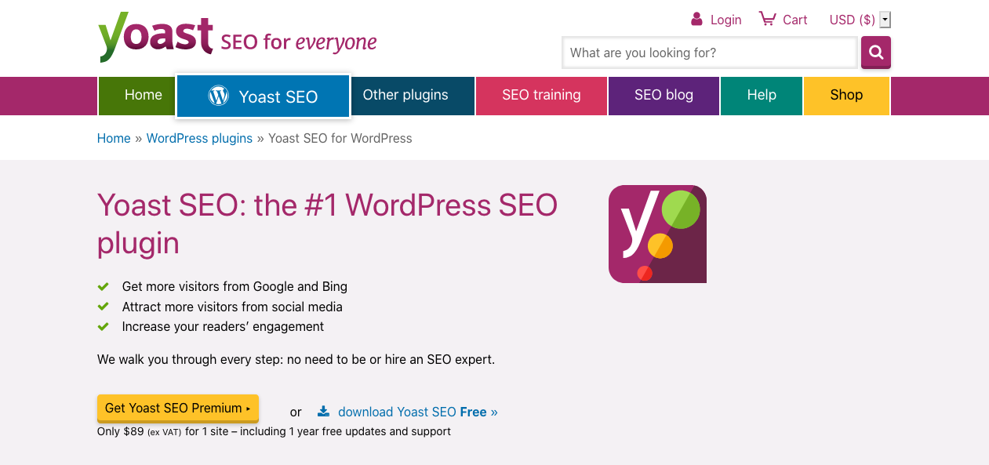The width and height of the screenshot is (989, 465).
Task: Click the magnifier search button
Action: coord(876,53)
